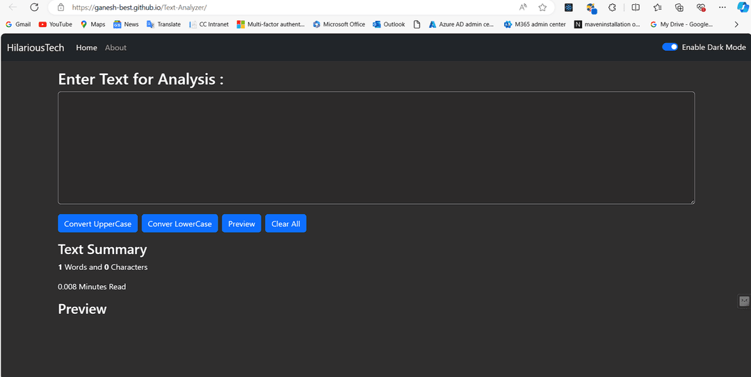Toggle the Enable Dark Mode switch
This screenshot has width=751, height=377.
click(670, 47)
